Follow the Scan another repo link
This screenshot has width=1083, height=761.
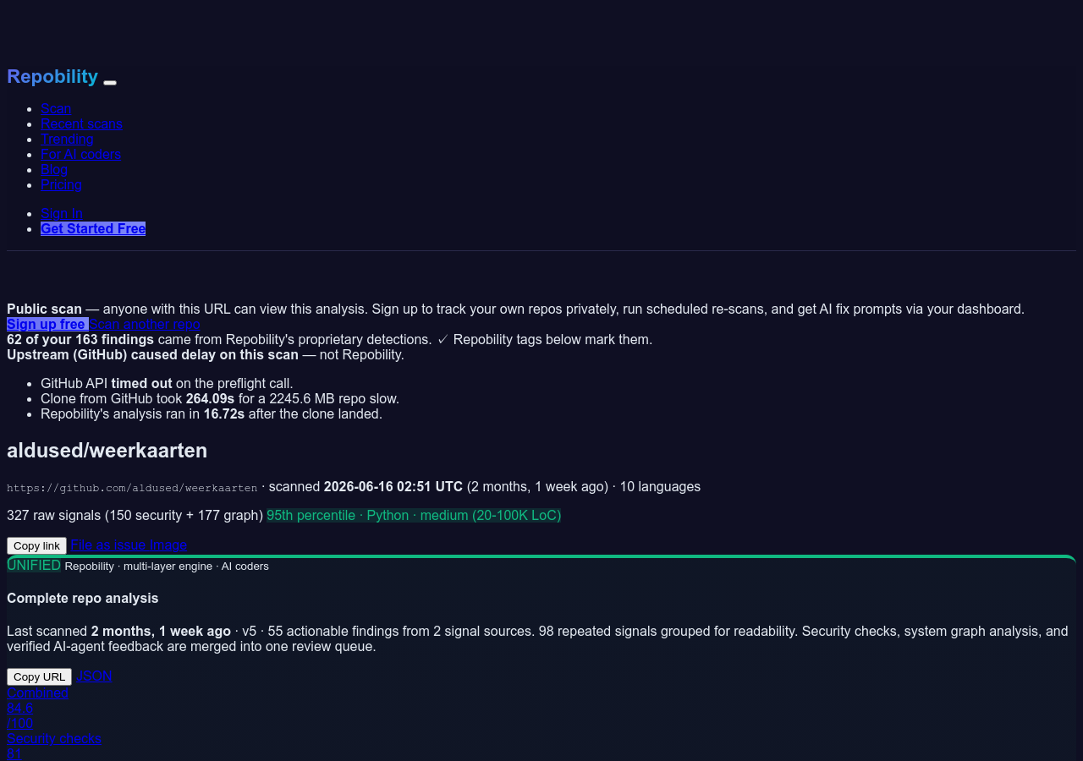click(145, 324)
